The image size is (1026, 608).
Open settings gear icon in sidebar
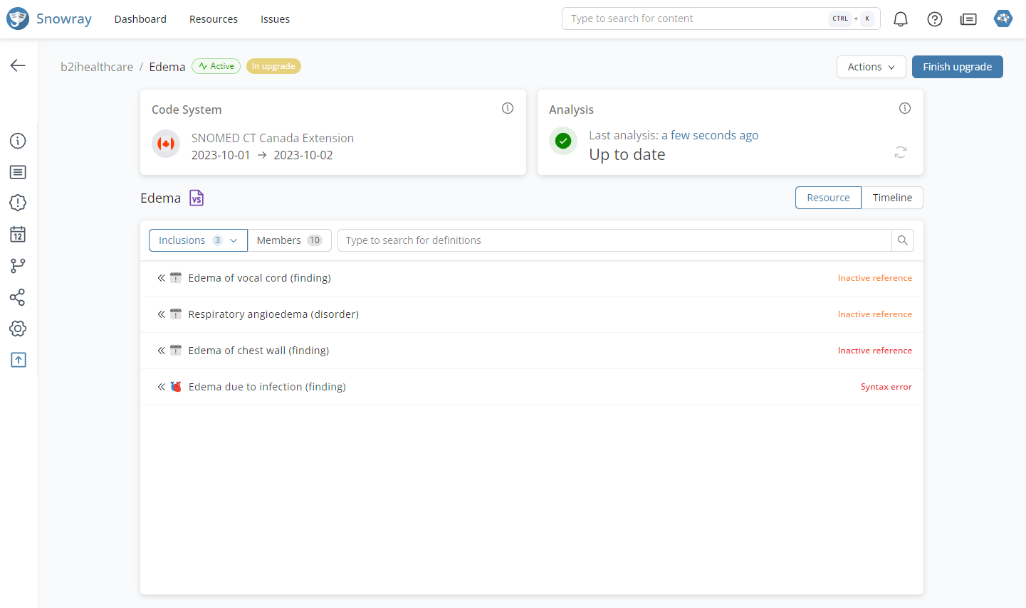[x=18, y=329]
